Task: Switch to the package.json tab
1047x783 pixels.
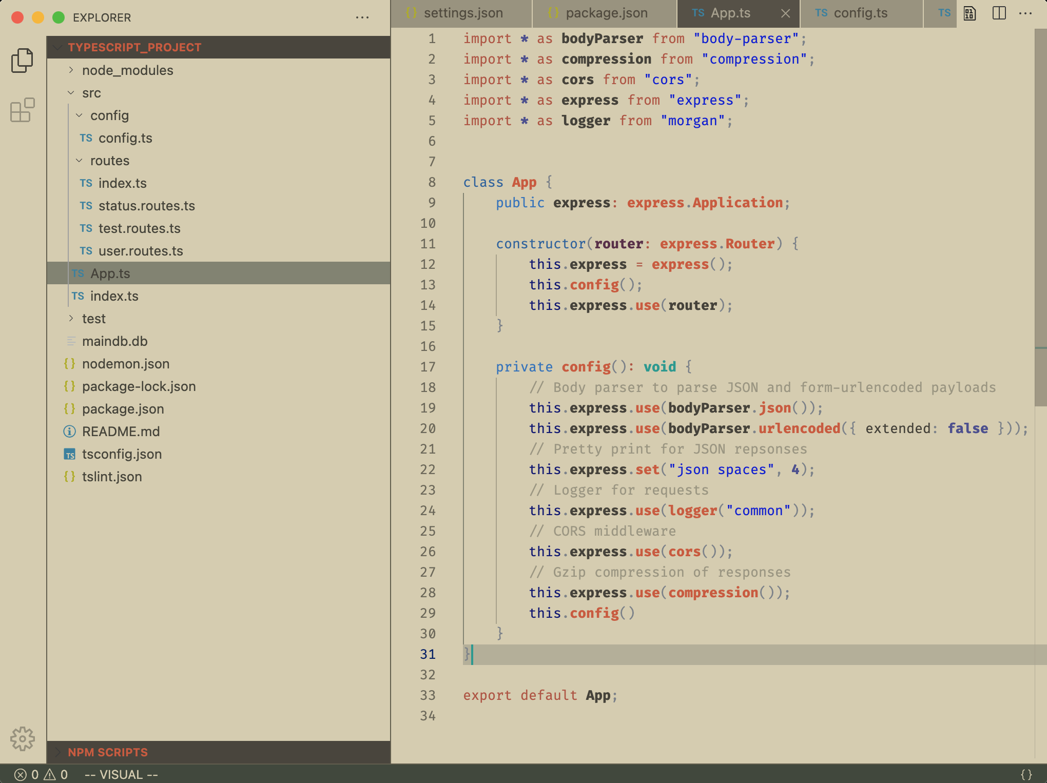Action: pos(605,13)
